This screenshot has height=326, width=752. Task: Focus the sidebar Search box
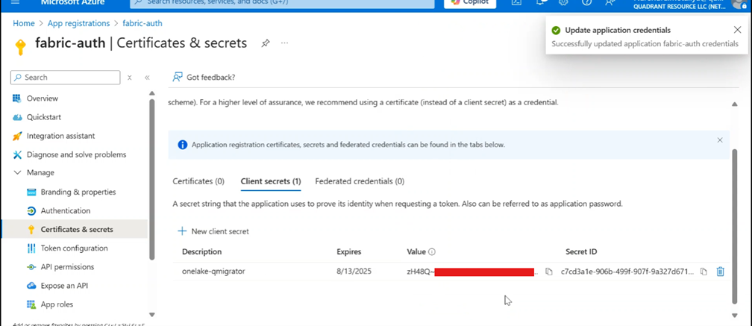click(65, 77)
